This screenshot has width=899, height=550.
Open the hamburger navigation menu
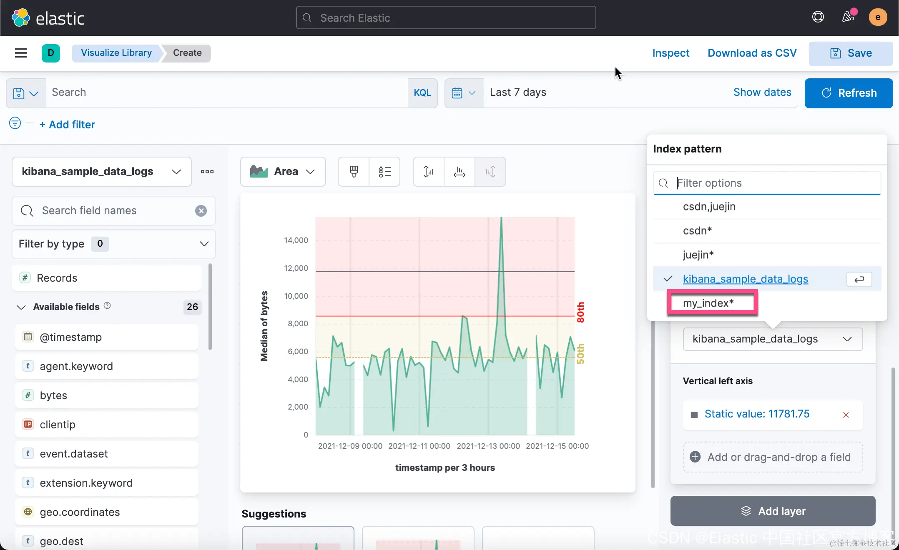click(x=20, y=53)
